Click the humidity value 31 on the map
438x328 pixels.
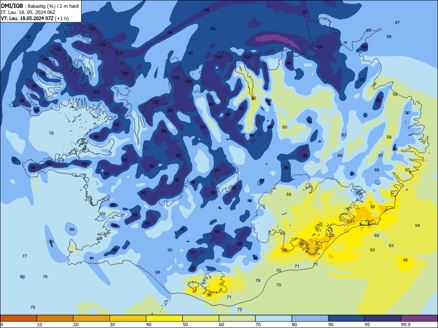352,221
